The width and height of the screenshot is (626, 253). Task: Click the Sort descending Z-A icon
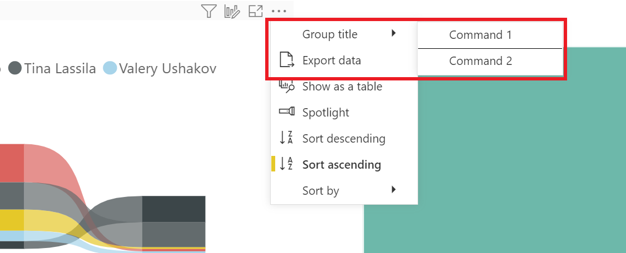pos(286,138)
